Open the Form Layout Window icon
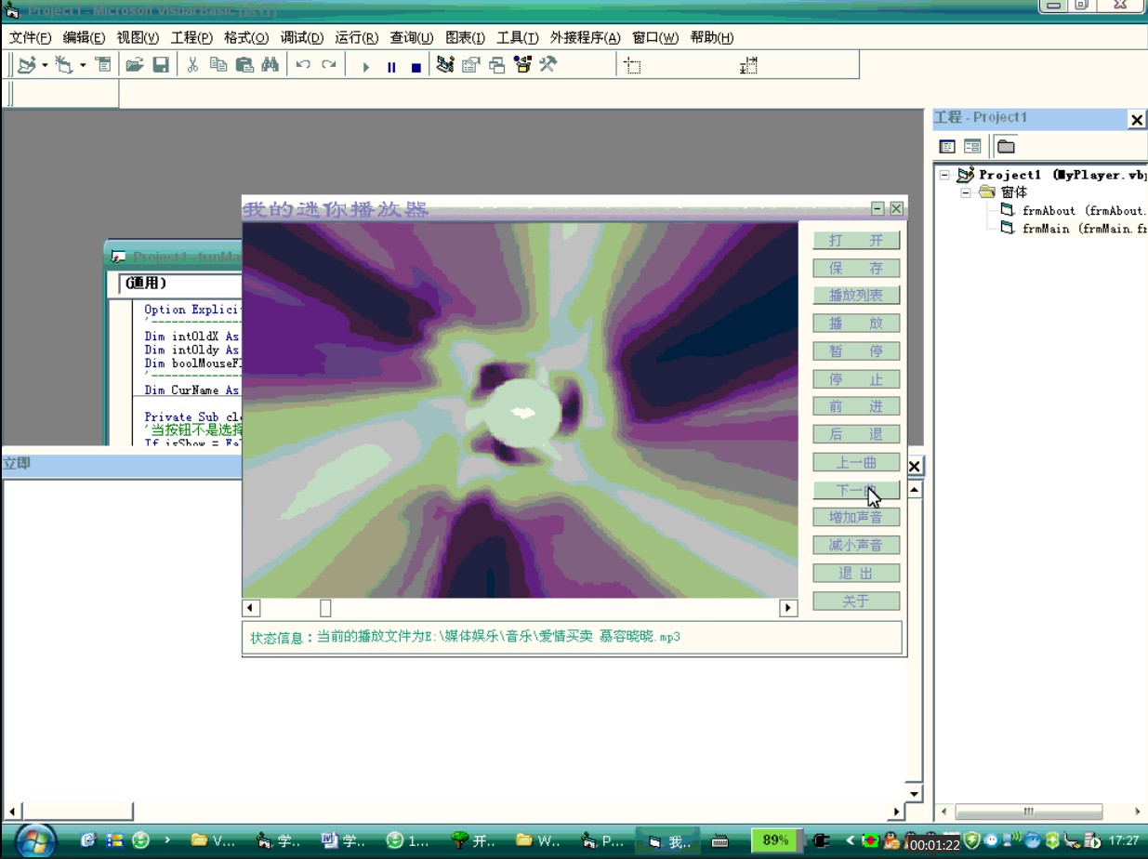 point(497,65)
